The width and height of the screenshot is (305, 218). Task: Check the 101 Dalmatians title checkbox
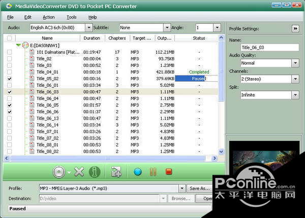[x=9, y=52]
